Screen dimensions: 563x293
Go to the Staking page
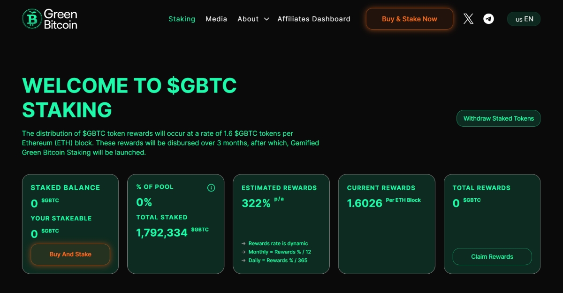click(x=182, y=19)
